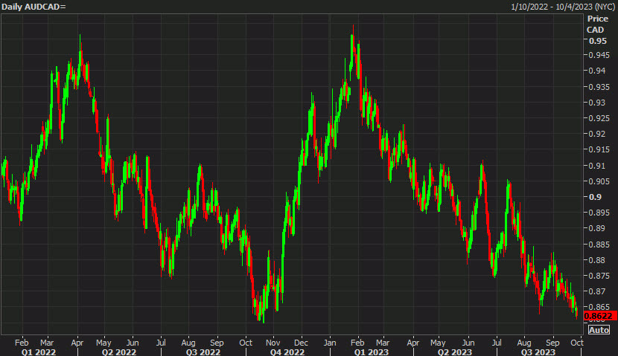Select the current price tag 0.8622
The image size is (618, 356).
point(600,316)
